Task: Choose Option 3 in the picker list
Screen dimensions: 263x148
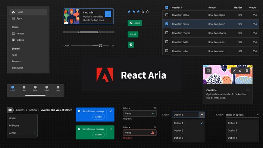Action: [x=242, y=138]
